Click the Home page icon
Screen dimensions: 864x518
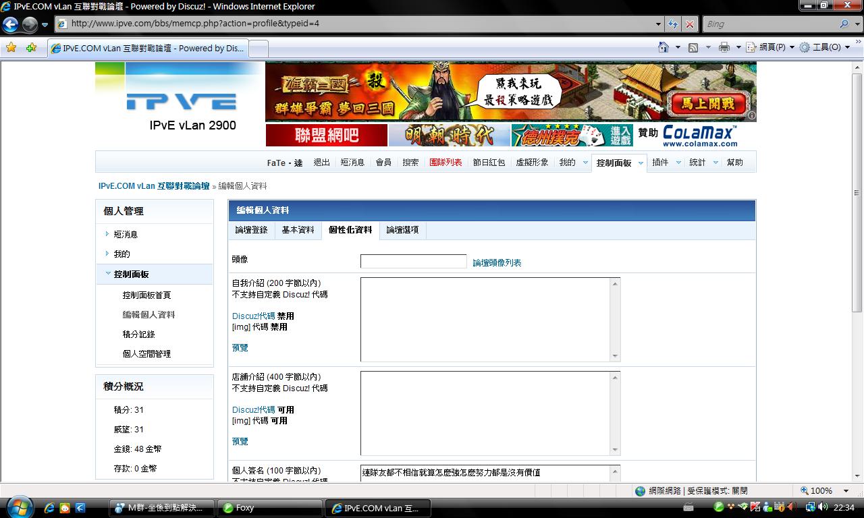pyautogui.click(x=664, y=47)
